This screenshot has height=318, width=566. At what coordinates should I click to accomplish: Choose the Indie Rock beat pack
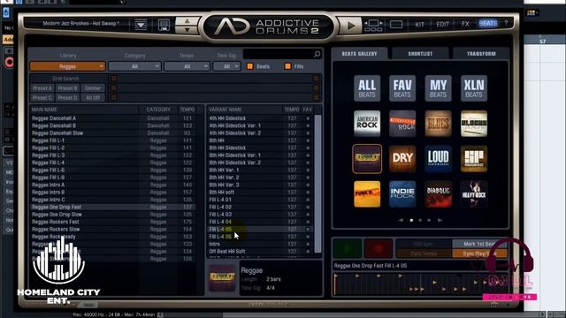(x=402, y=194)
